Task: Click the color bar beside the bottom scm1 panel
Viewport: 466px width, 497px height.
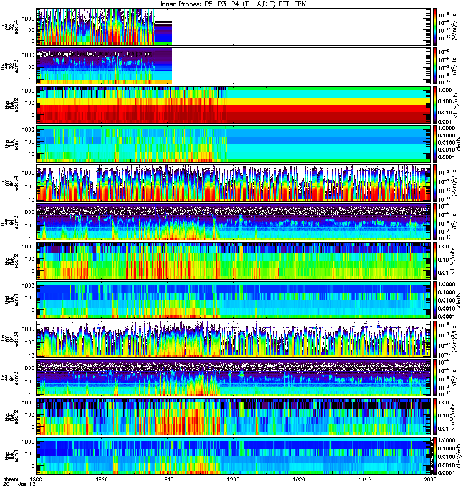Action: click(x=435, y=456)
